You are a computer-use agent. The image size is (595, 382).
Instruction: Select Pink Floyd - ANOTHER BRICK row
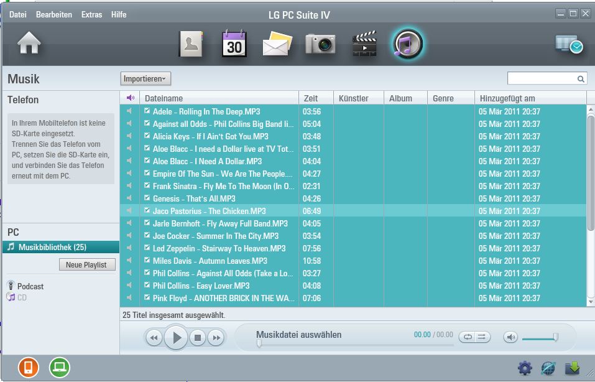pos(353,298)
